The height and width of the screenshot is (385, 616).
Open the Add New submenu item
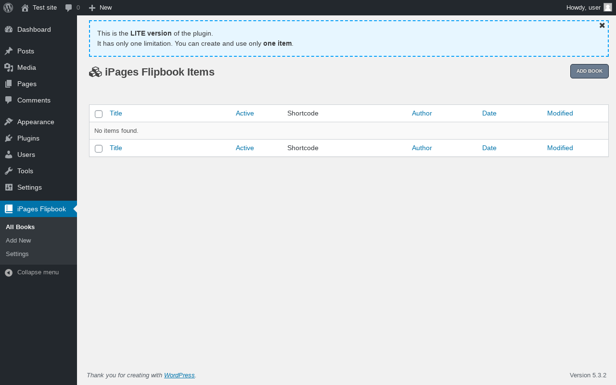(x=18, y=240)
